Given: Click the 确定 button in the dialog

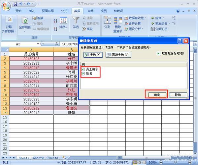Looking at the screenshot, I should coord(157,95).
